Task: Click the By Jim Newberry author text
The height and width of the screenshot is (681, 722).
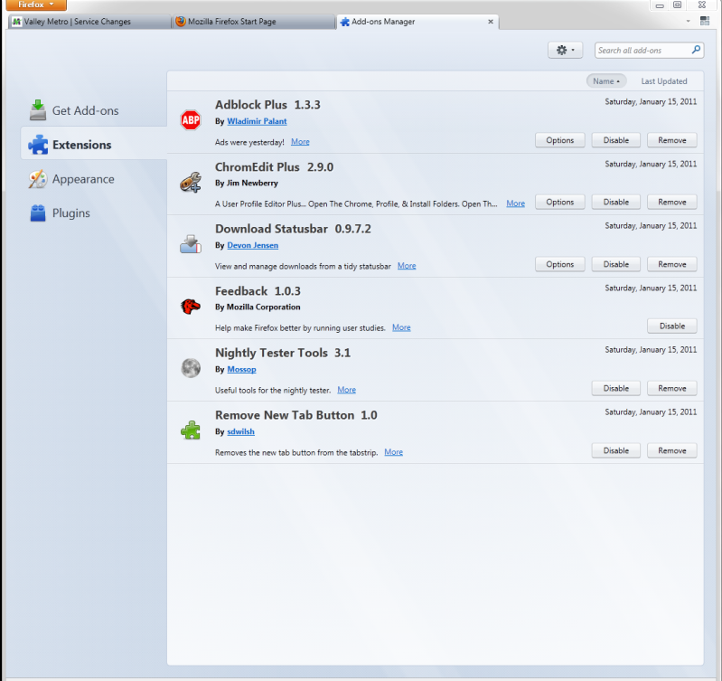Action: [247, 183]
